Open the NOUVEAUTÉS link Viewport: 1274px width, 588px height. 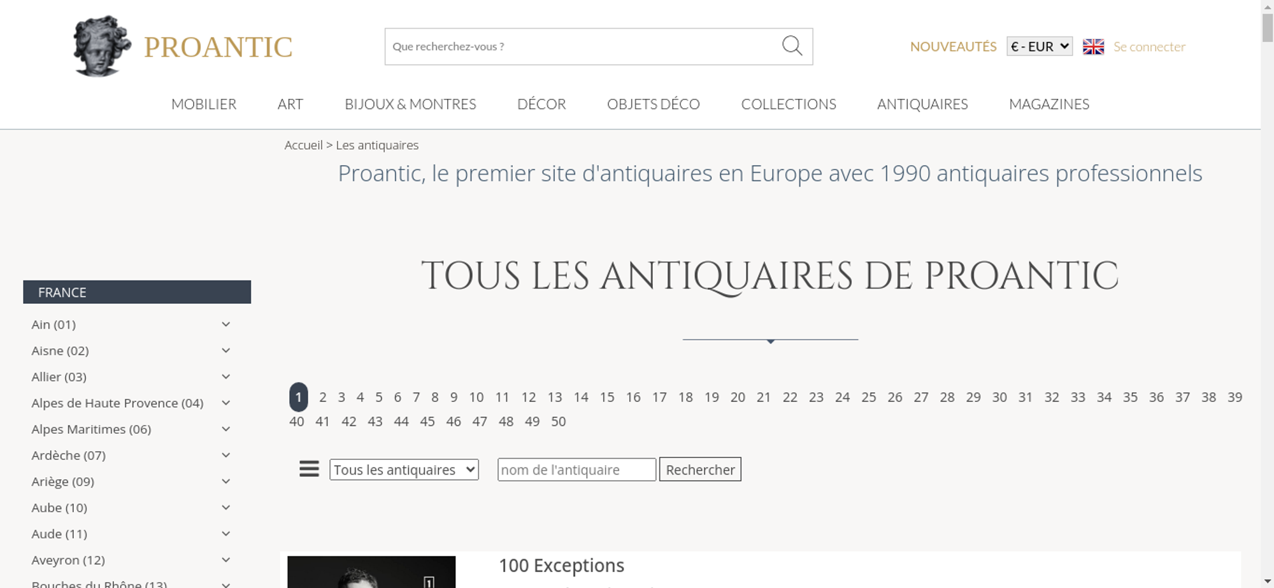click(953, 47)
